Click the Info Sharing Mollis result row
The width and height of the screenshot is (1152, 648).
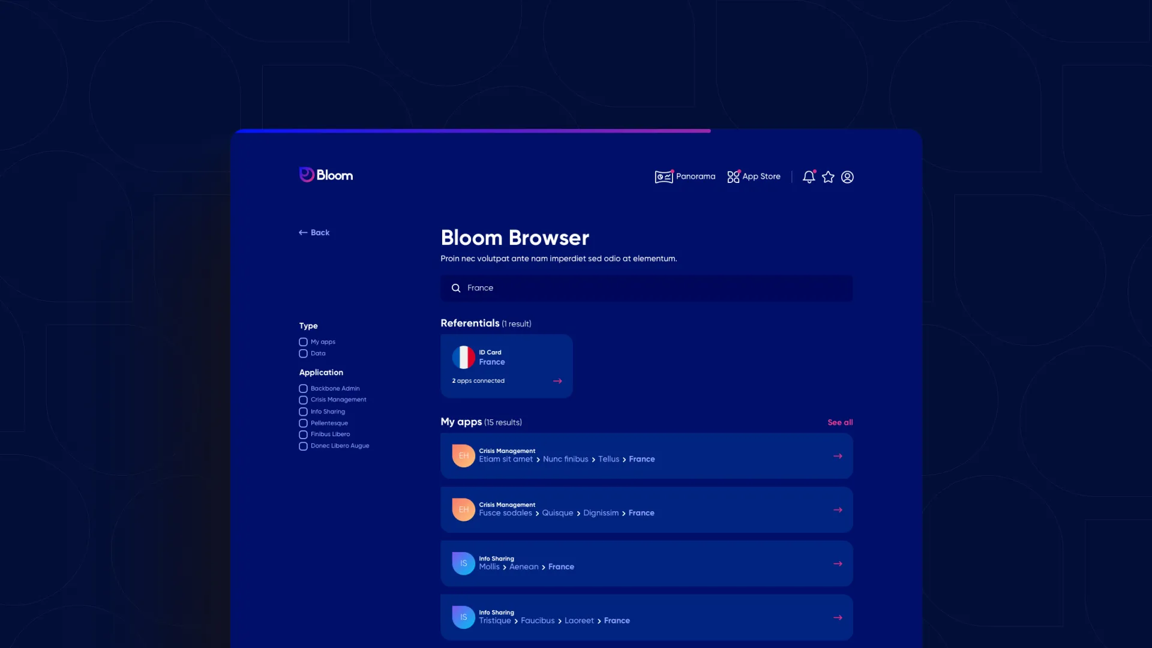point(646,563)
